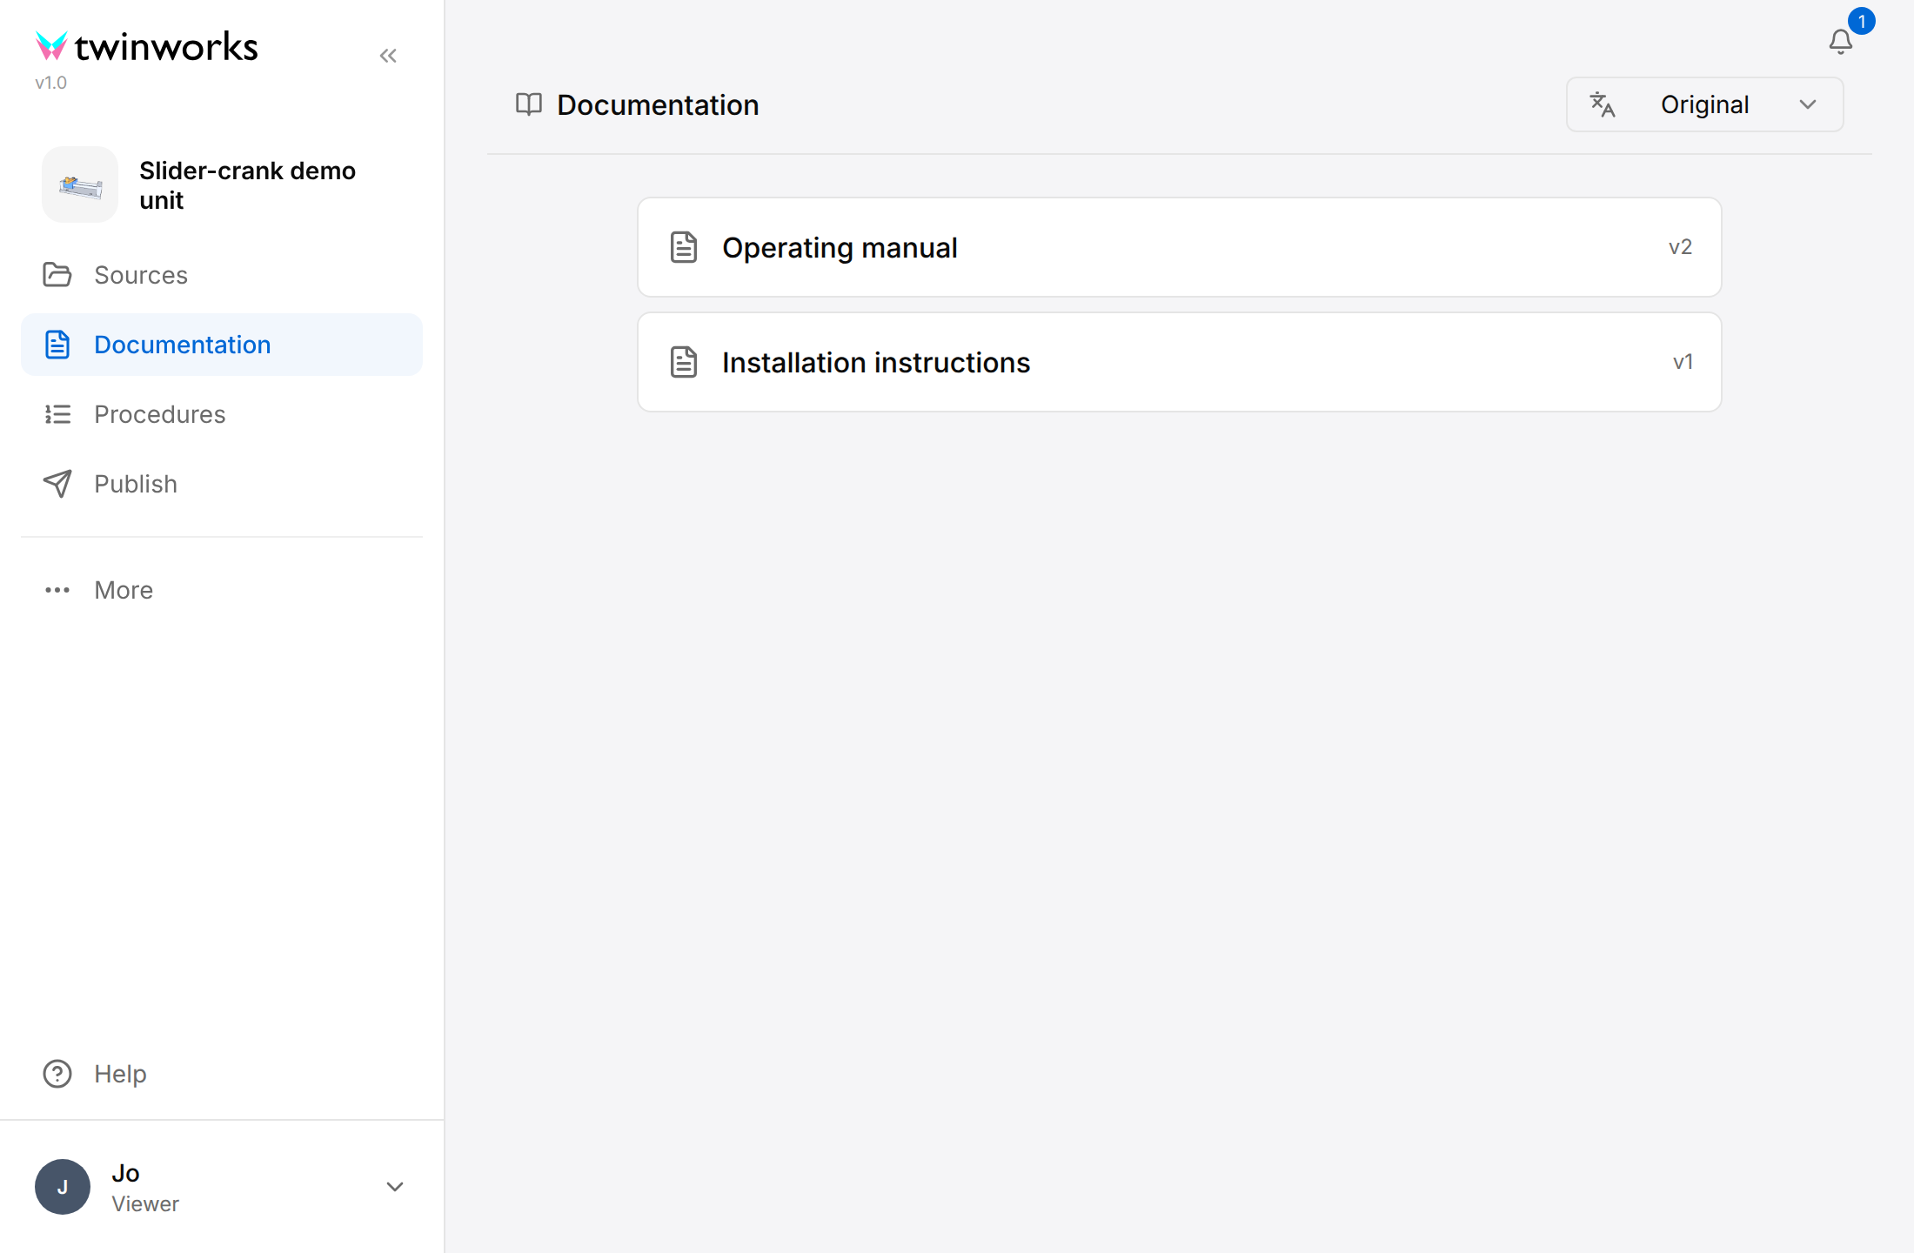The width and height of the screenshot is (1914, 1253).
Task: Click the v1.0 app version text
Action: pos(50,83)
